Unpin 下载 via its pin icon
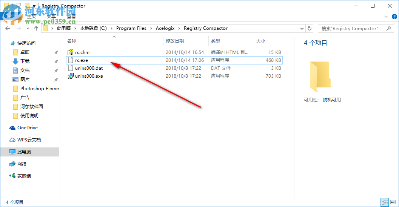Screen dimensions: 399x207 [56, 61]
